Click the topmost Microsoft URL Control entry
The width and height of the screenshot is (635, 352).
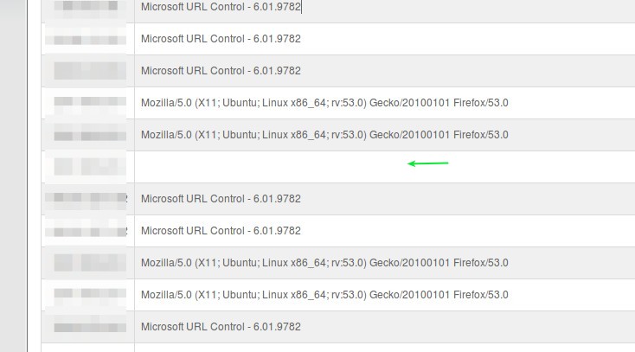pyautogui.click(x=221, y=7)
